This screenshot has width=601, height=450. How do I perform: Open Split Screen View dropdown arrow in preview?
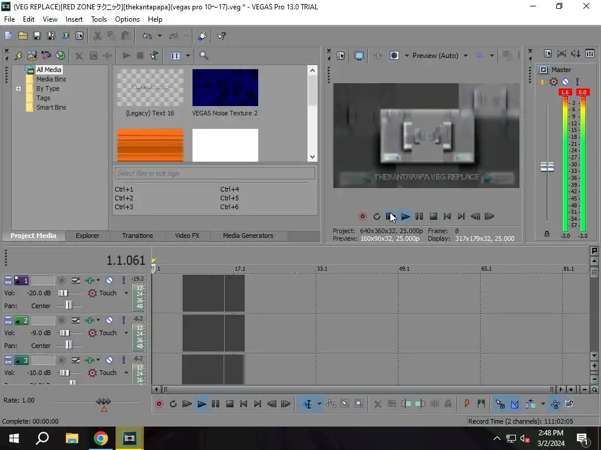407,56
